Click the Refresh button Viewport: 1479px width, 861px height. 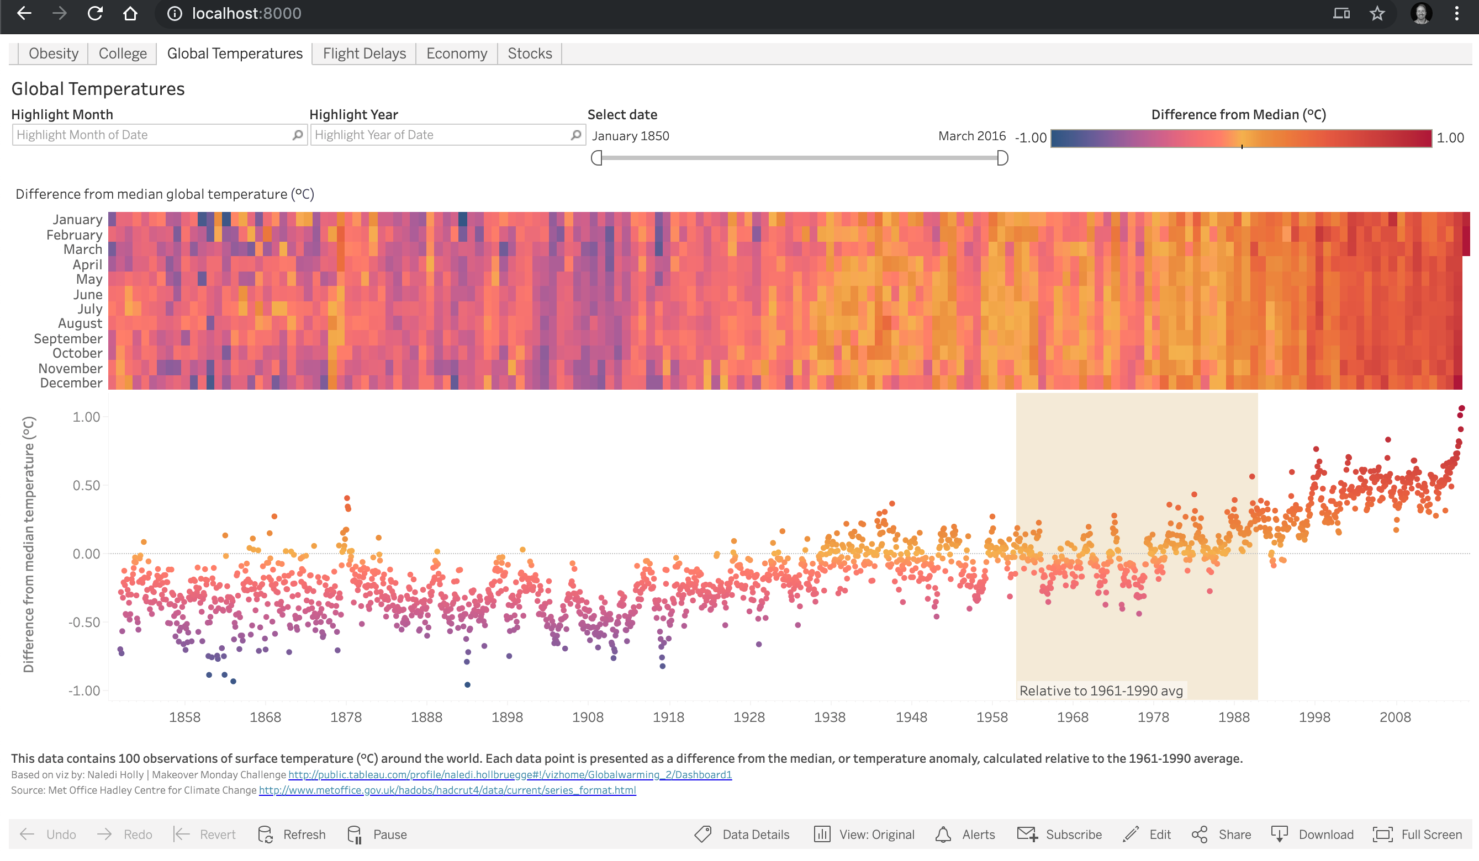(291, 835)
